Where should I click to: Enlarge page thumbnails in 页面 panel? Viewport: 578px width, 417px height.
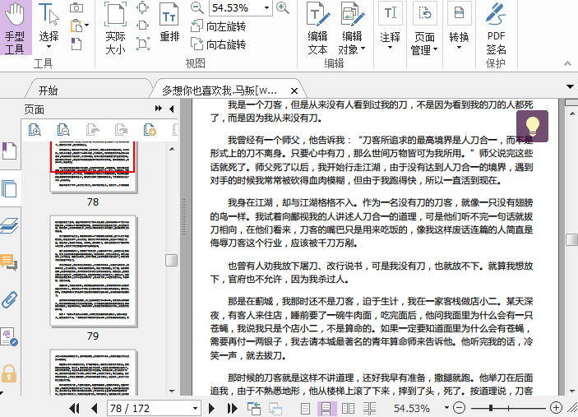click(35, 130)
